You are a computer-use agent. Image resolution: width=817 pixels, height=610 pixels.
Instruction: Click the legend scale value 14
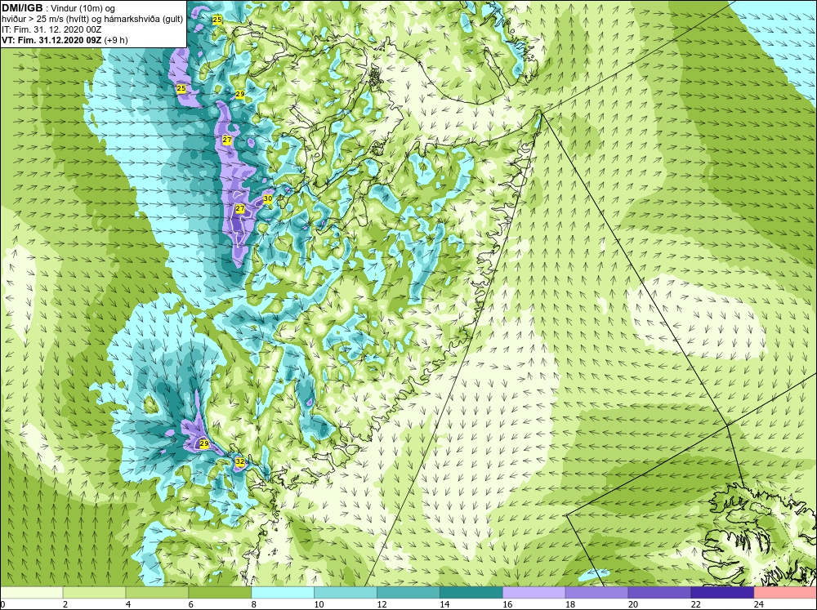444,604
